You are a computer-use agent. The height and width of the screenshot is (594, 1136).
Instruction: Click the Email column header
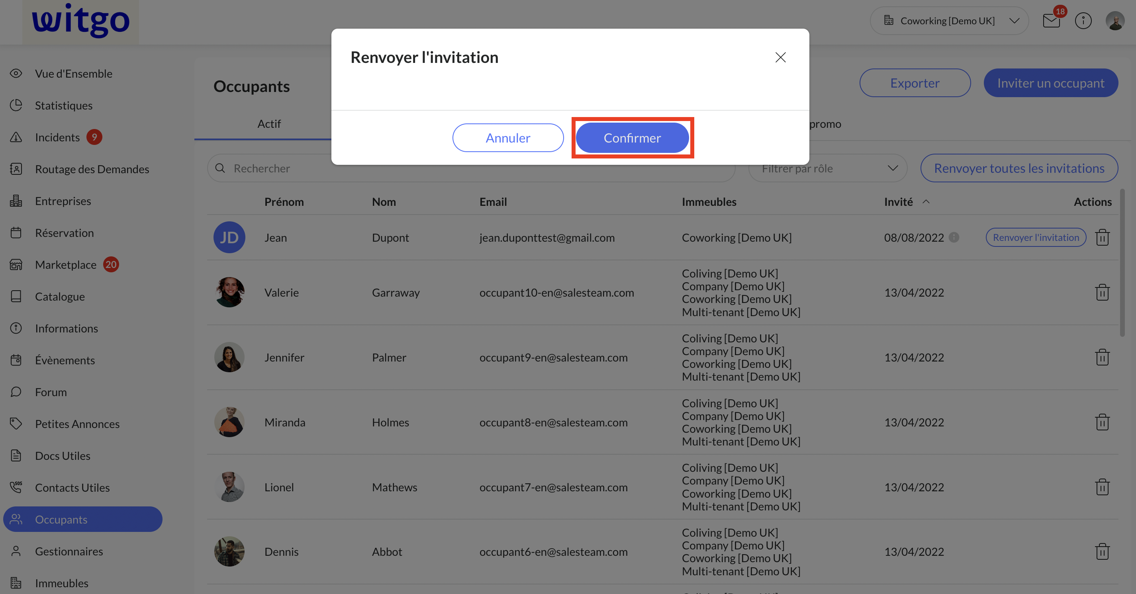point(493,201)
